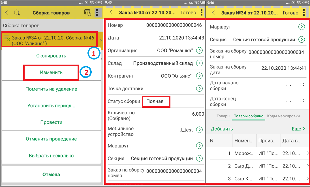
Task: Open Статус сборки field with value Полная
Action: click(x=156, y=102)
